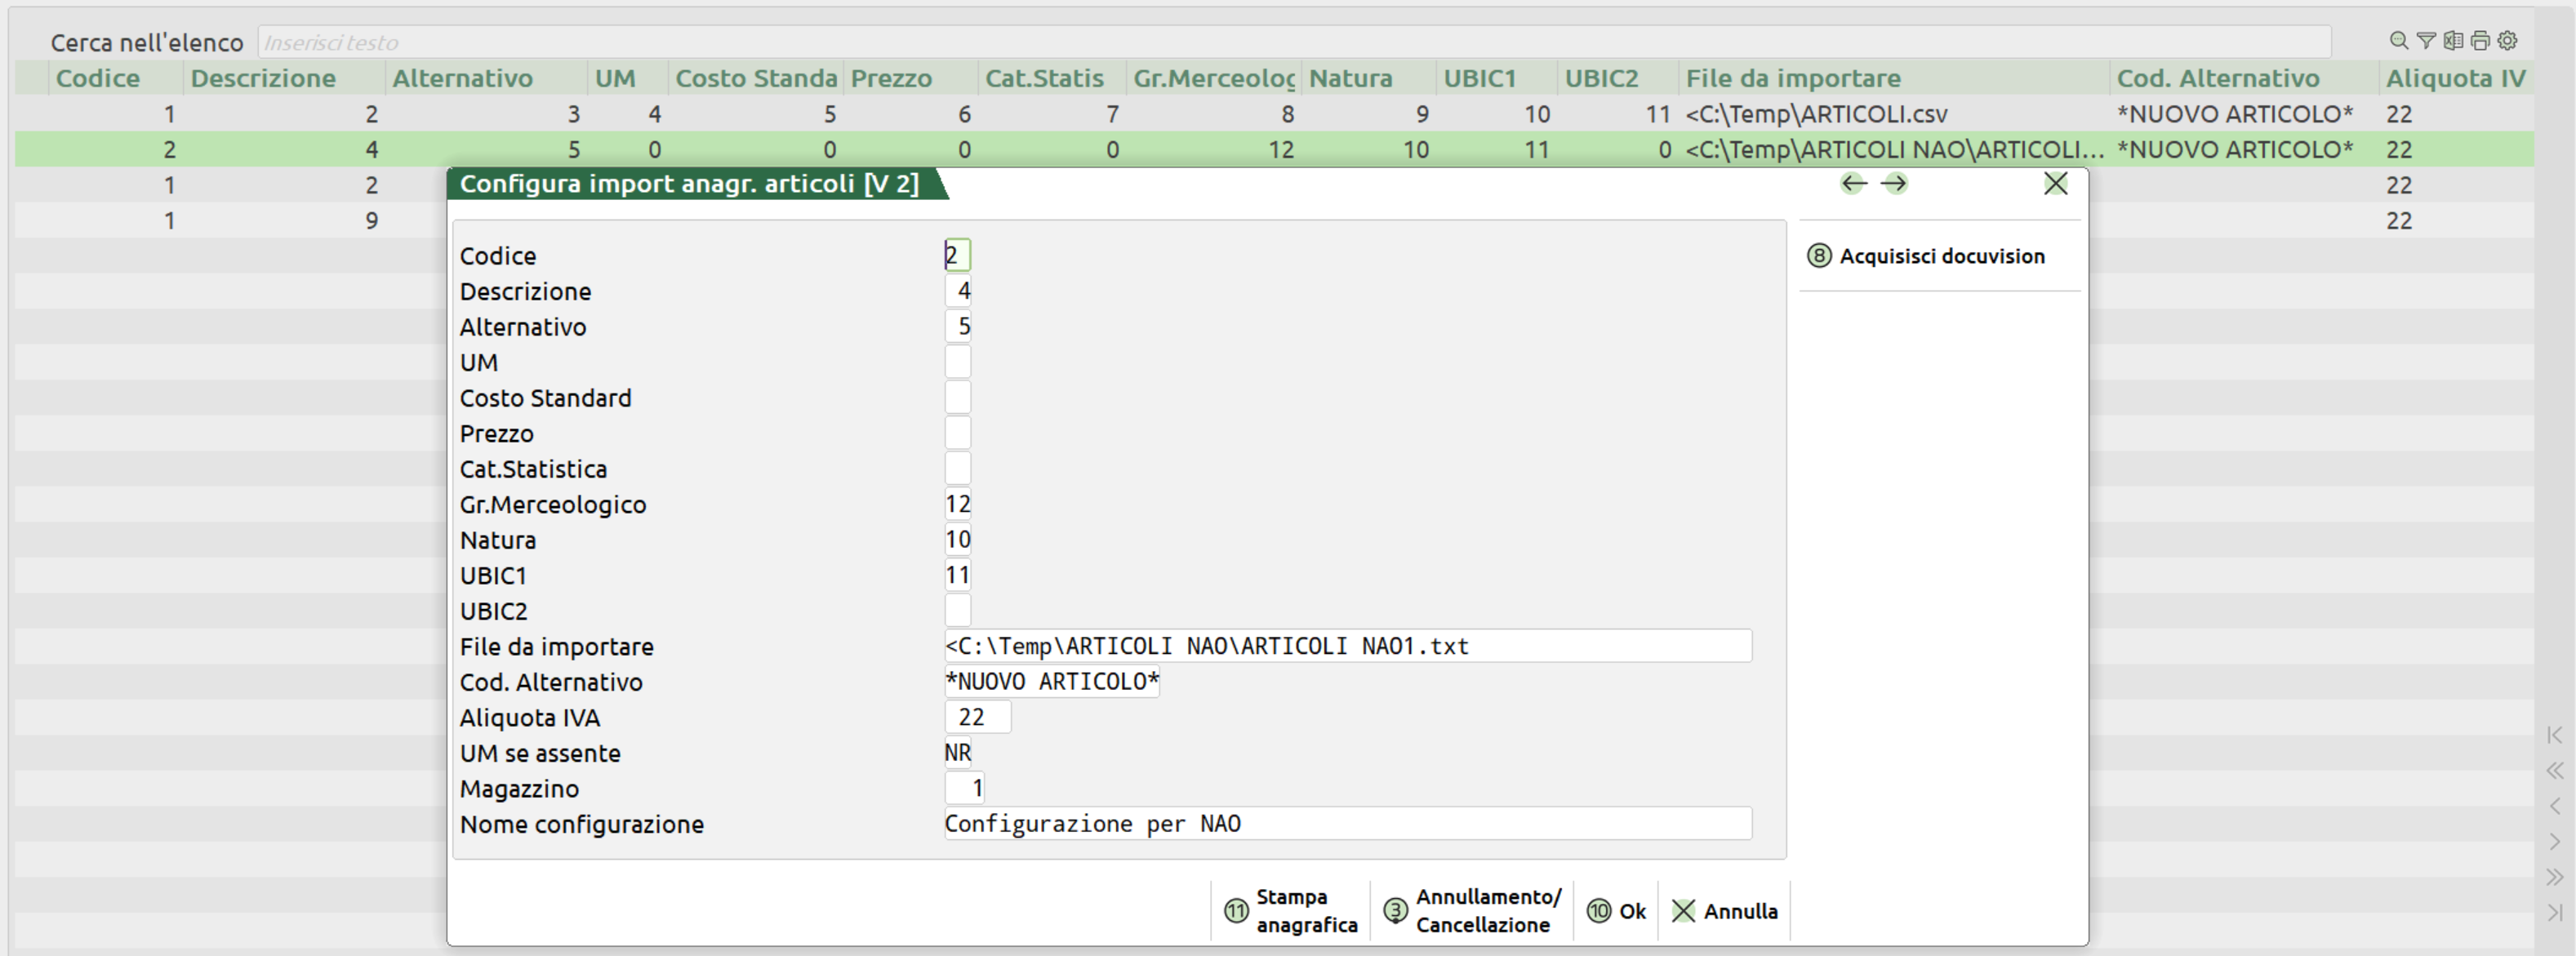This screenshot has width=2576, height=956.
Task: Click the Nome configurazione text field
Action: [1346, 824]
